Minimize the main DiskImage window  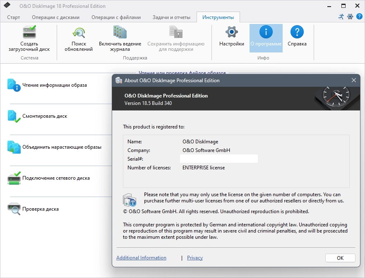329,6
